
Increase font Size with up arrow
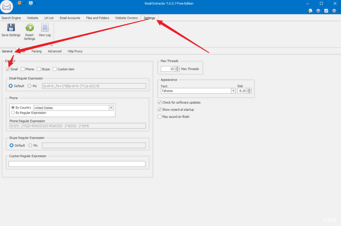click(x=249, y=89)
